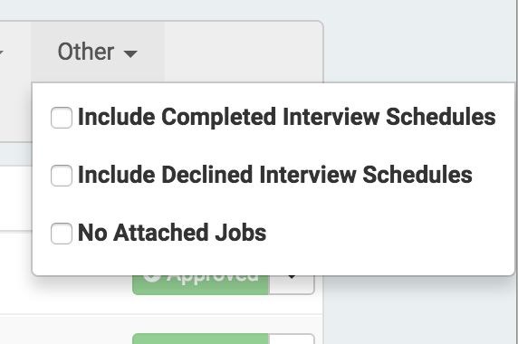The height and width of the screenshot is (344, 518).
Task: Toggle Include Completed Interview Schedules checkbox
Action: coord(62,118)
